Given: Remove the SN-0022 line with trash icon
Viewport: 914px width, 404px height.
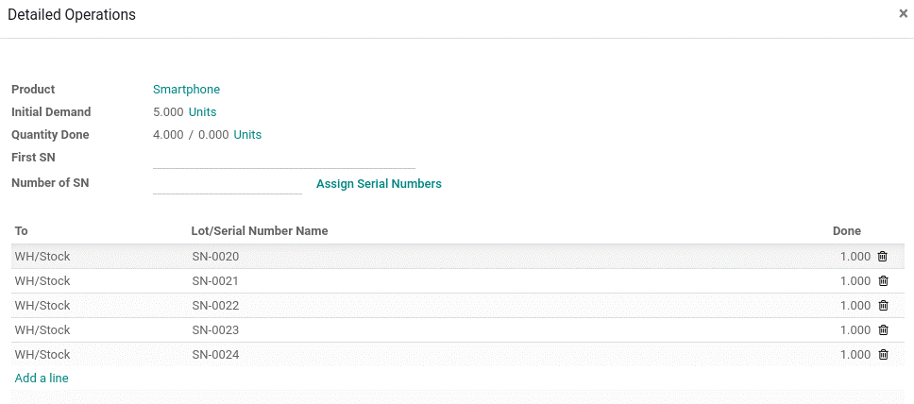Looking at the screenshot, I should tap(883, 306).
